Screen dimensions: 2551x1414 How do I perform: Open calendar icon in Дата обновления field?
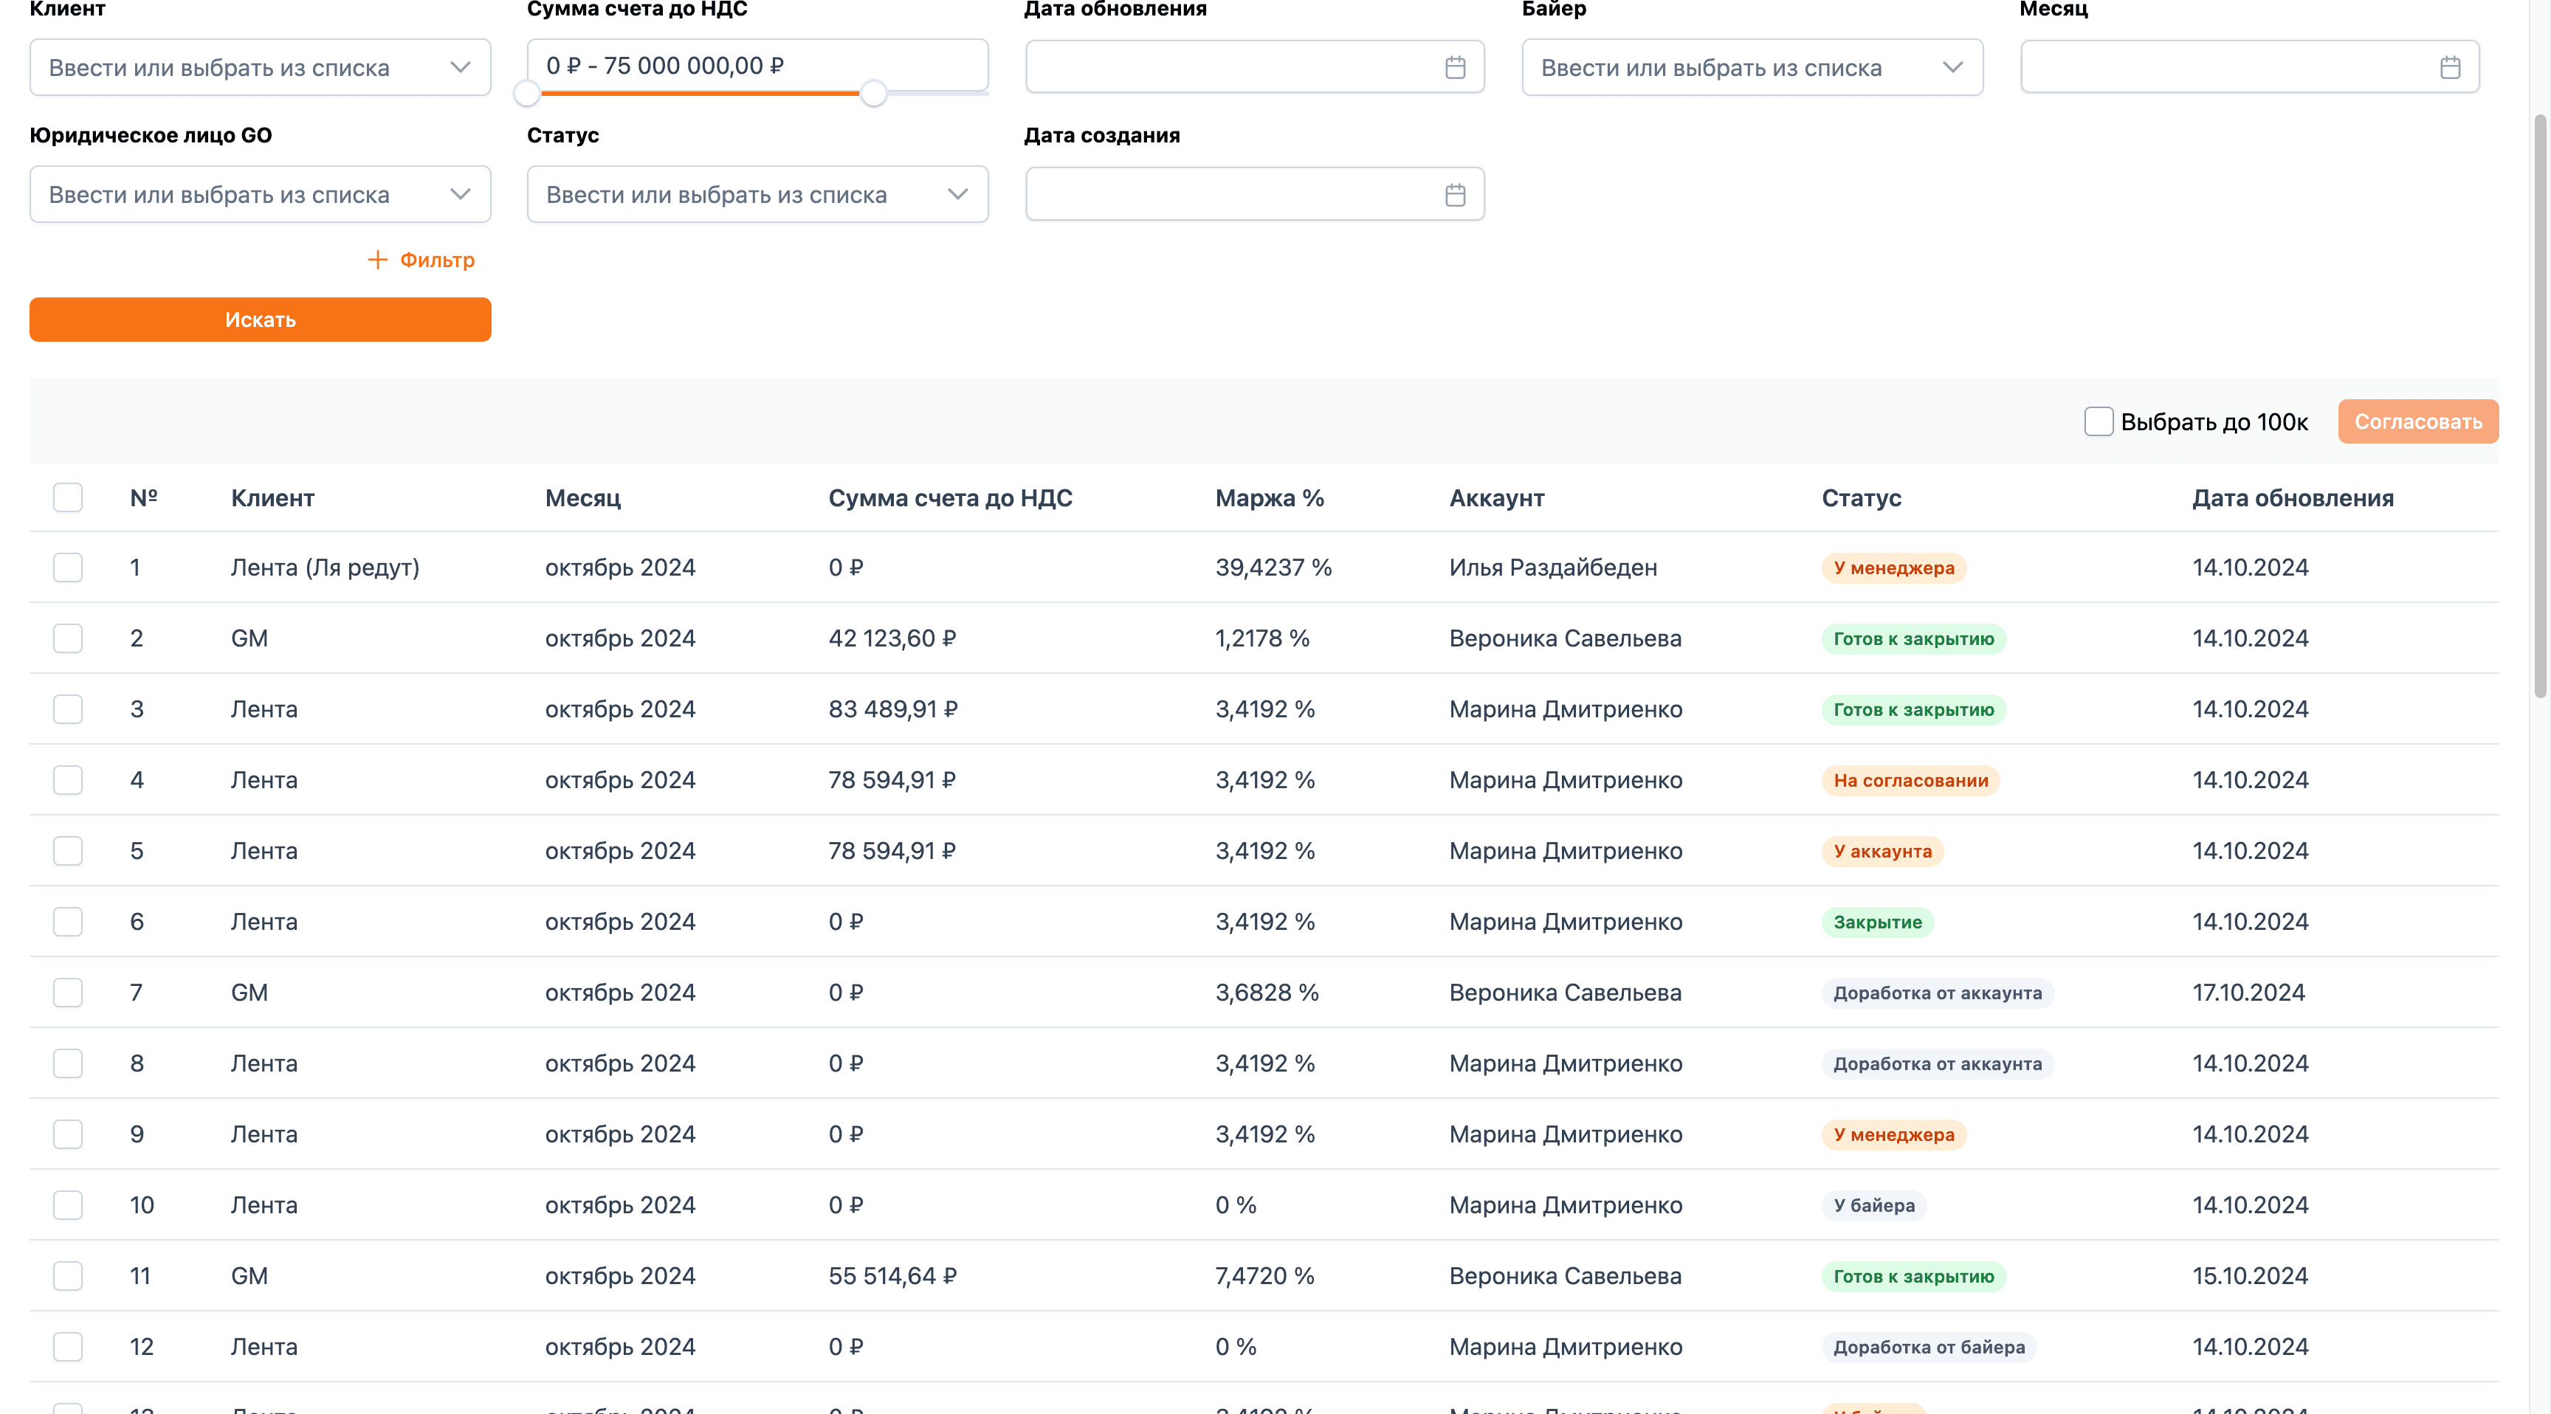1455,67
